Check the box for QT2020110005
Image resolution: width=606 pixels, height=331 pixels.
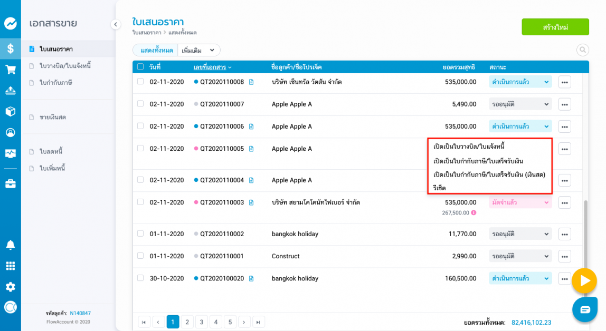point(140,148)
